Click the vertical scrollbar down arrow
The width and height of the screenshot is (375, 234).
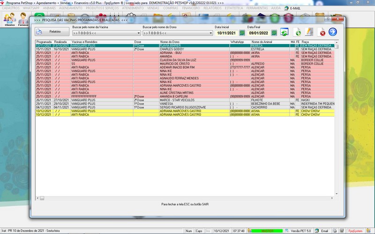(337, 194)
